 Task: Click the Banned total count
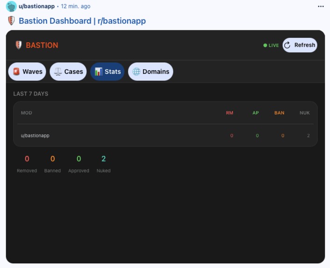click(53, 159)
